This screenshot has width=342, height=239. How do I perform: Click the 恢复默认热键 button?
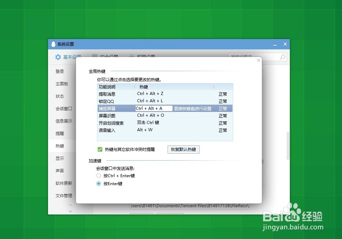tap(183, 149)
